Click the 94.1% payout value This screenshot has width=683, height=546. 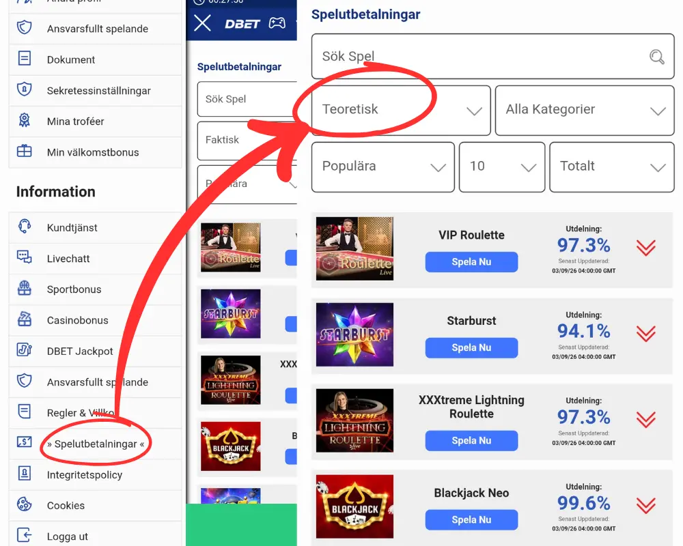(x=584, y=331)
